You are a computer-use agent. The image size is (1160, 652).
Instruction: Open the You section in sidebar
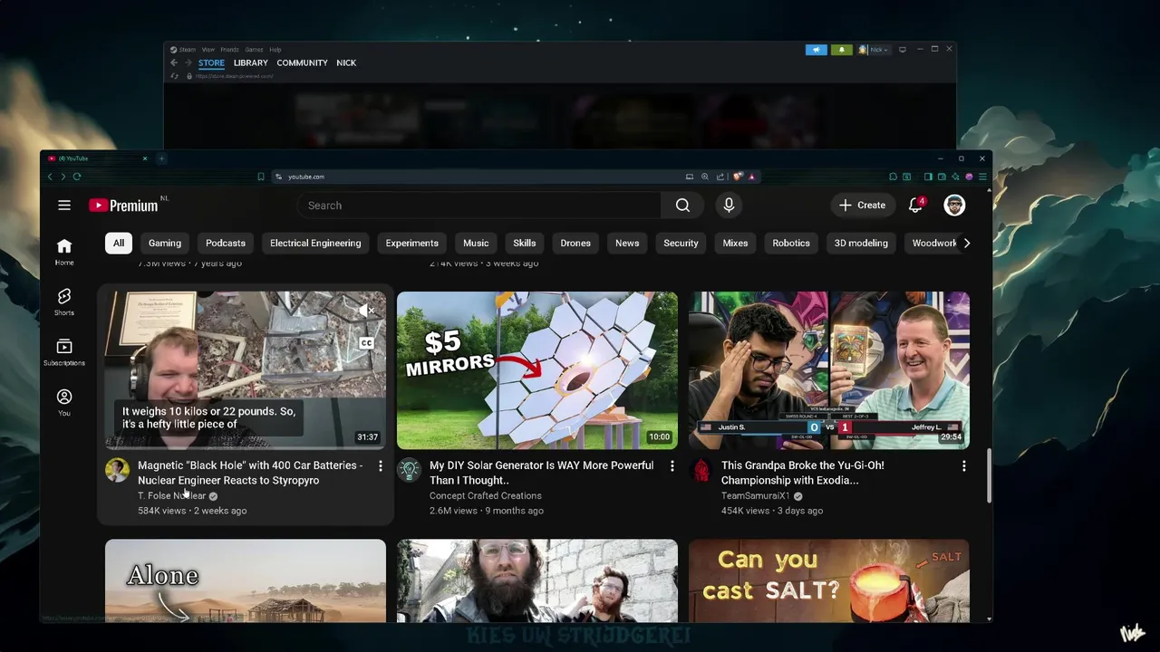64,402
